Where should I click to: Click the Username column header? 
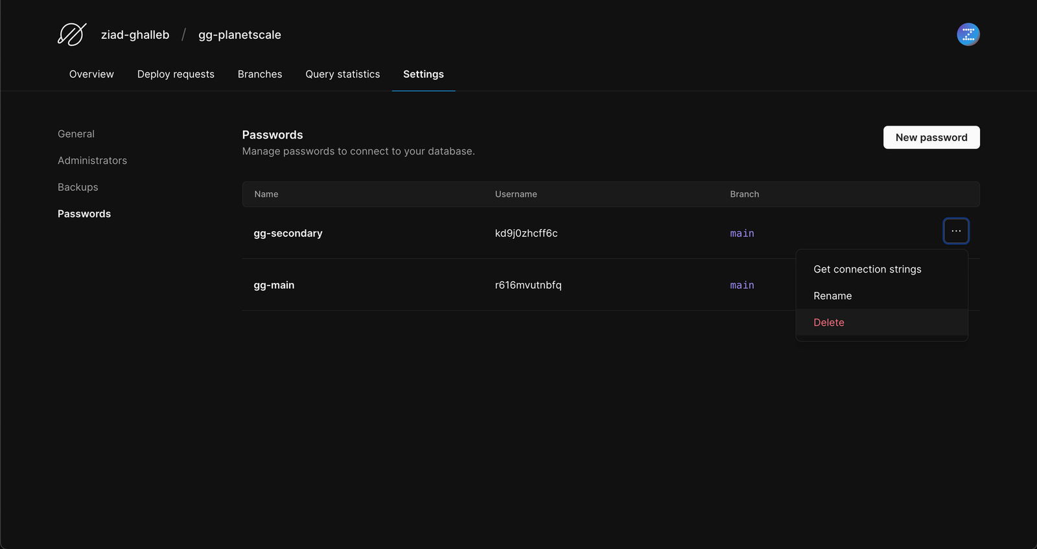[x=516, y=194]
